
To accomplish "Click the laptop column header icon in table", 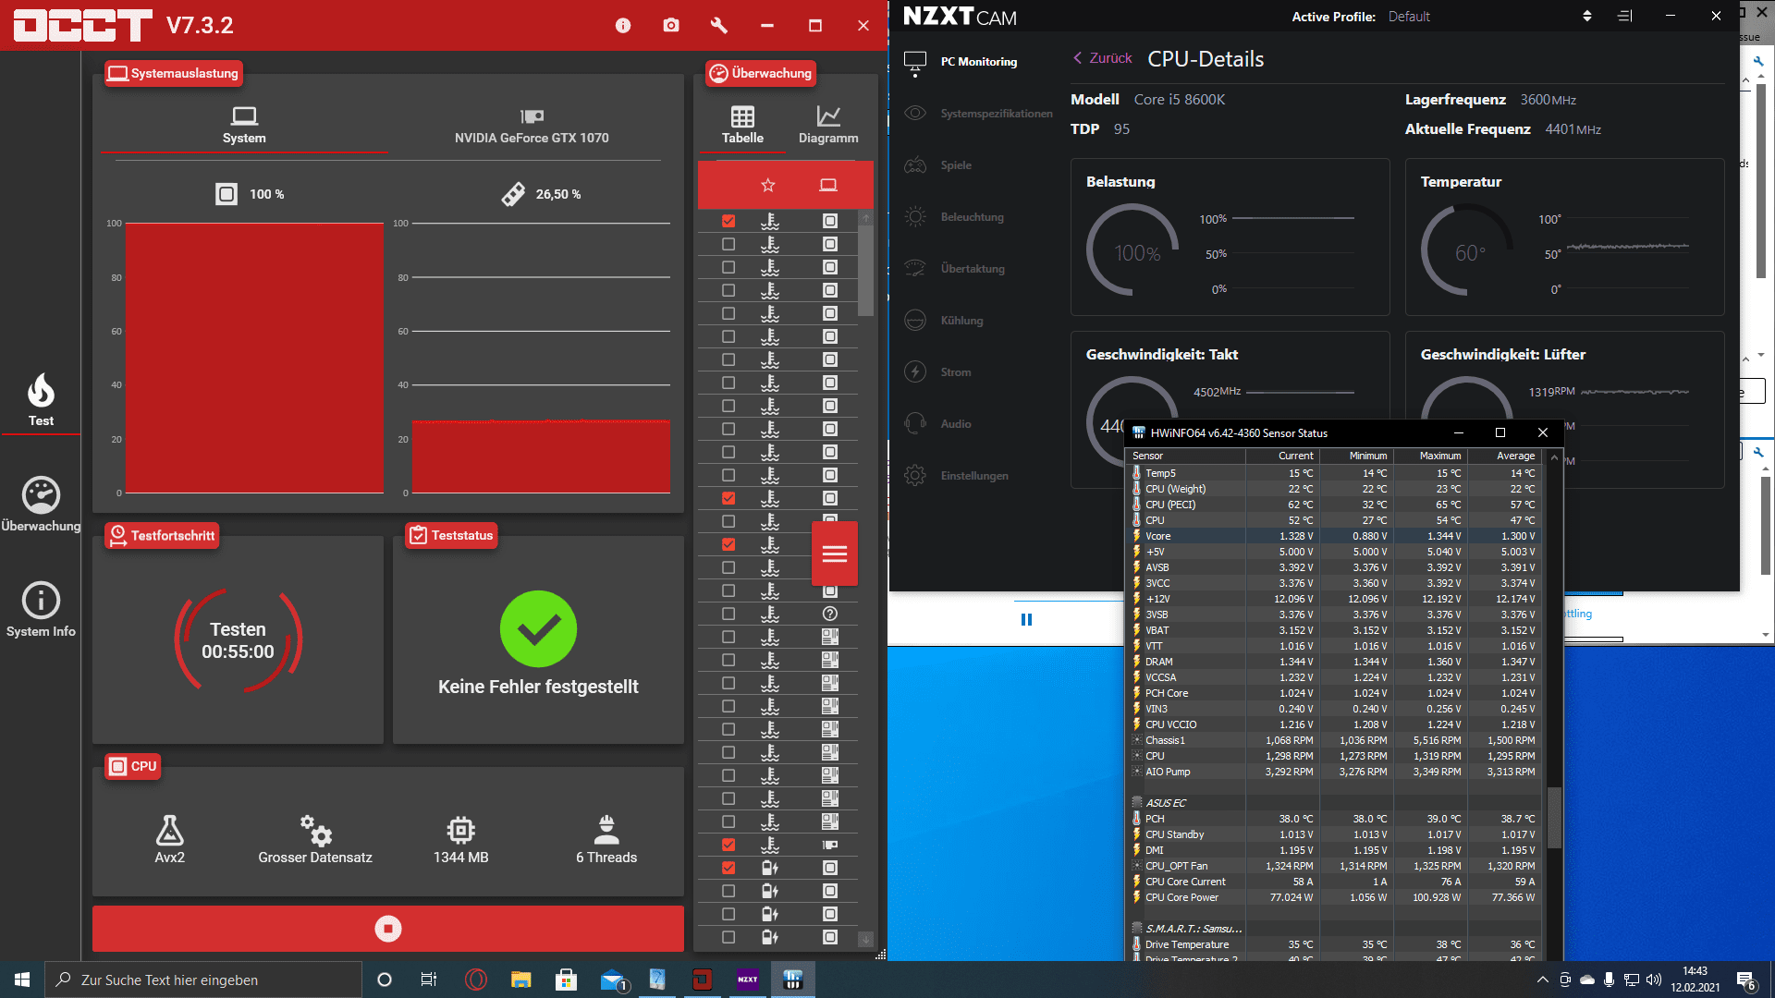I will click(828, 185).
